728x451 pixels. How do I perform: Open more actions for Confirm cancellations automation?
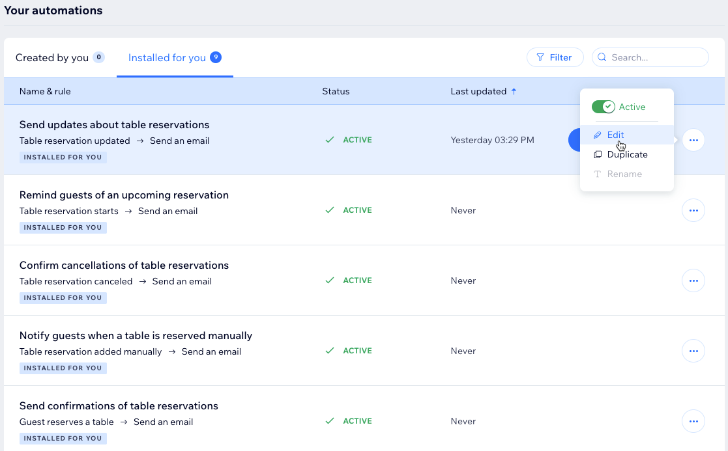(x=693, y=280)
